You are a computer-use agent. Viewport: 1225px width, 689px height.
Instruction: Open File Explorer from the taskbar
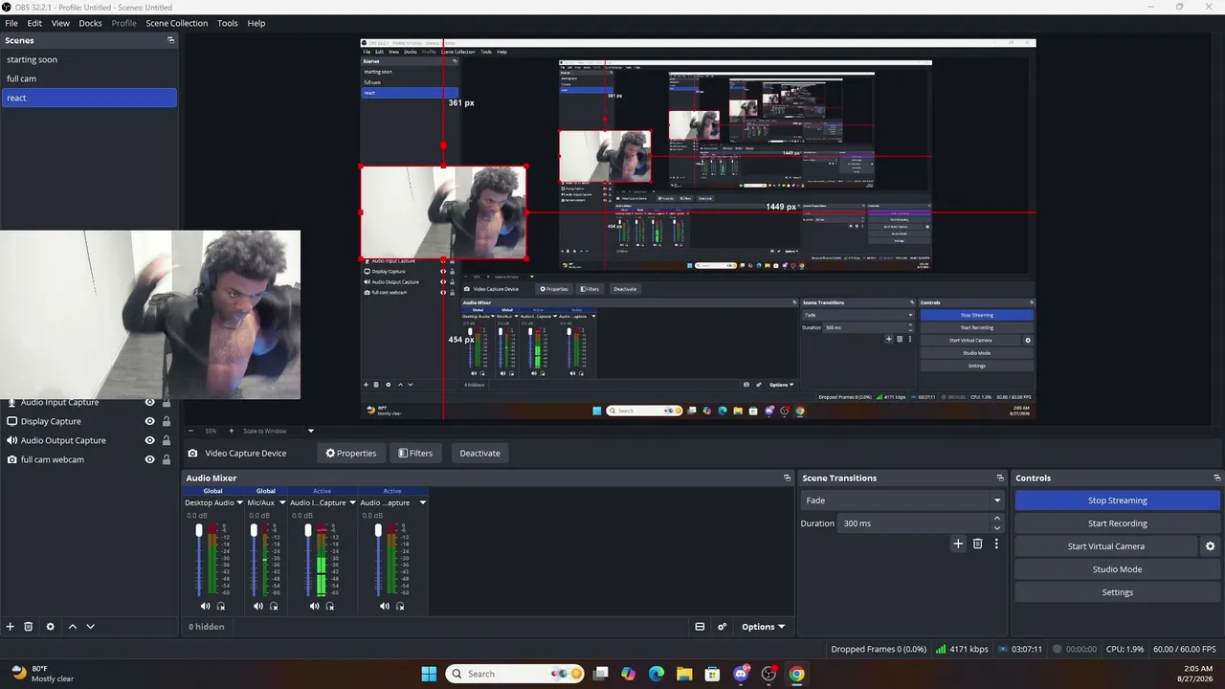click(x=684, y=674)
